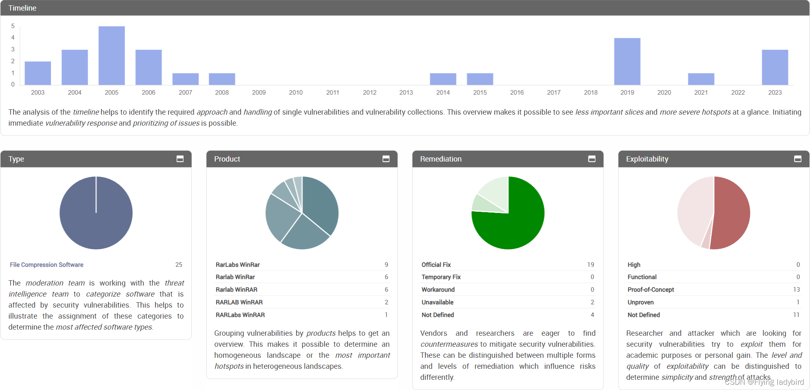Click the Remediation panel title
Screen dimensions: 810x390
coord(441,159)
